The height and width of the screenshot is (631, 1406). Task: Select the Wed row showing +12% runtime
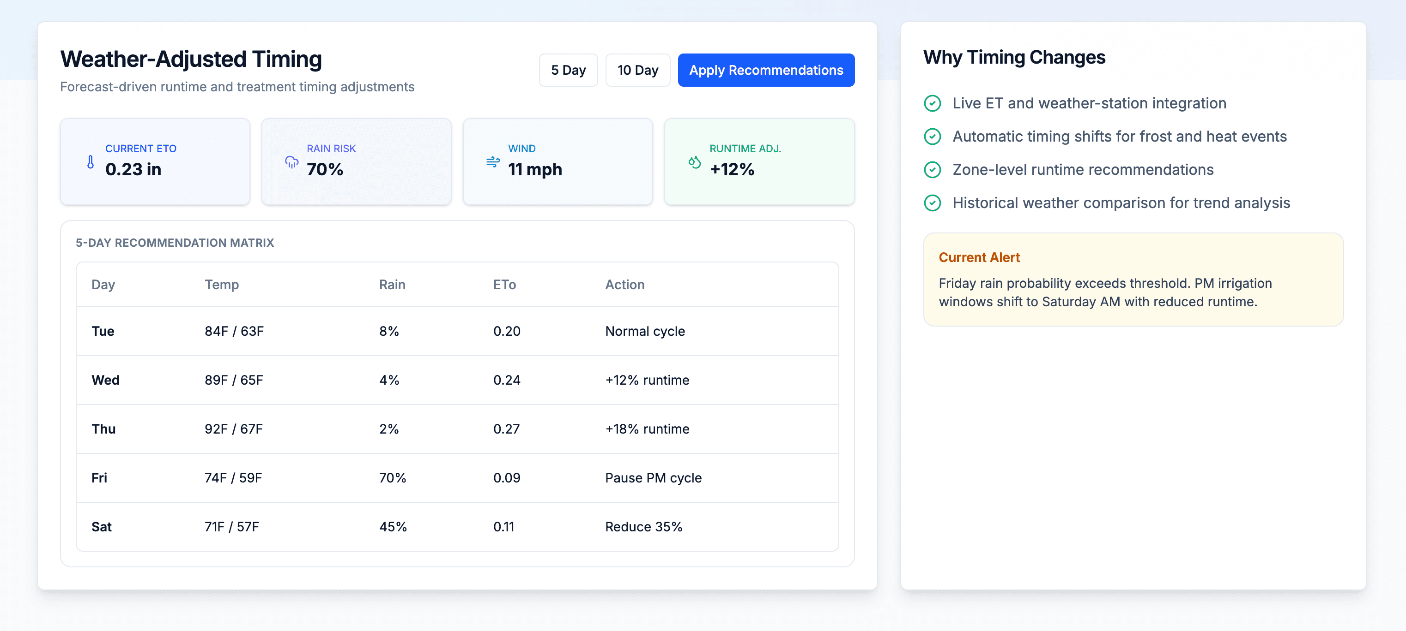(x=457, y=380)
